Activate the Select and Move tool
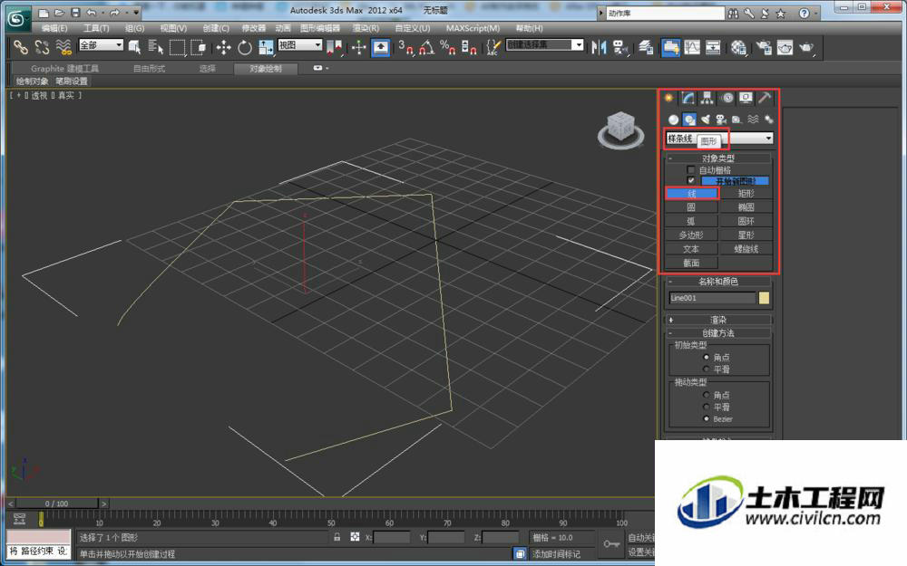The image size is (907, 566). point(223,47)
